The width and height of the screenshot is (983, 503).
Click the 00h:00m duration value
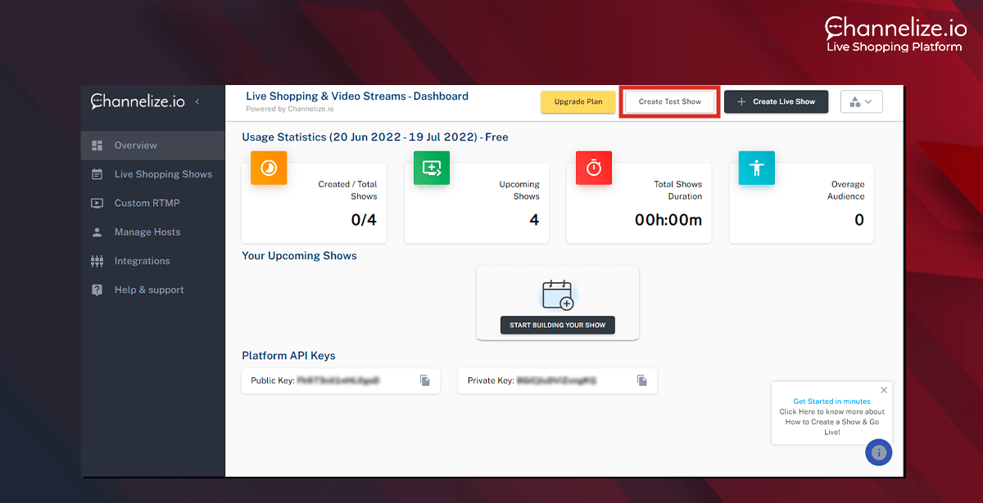(668, 219)
